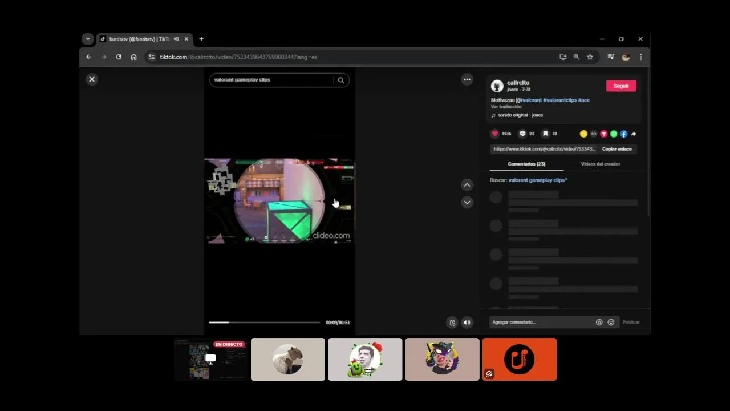Follow calircito with the Seguir button

621,86
